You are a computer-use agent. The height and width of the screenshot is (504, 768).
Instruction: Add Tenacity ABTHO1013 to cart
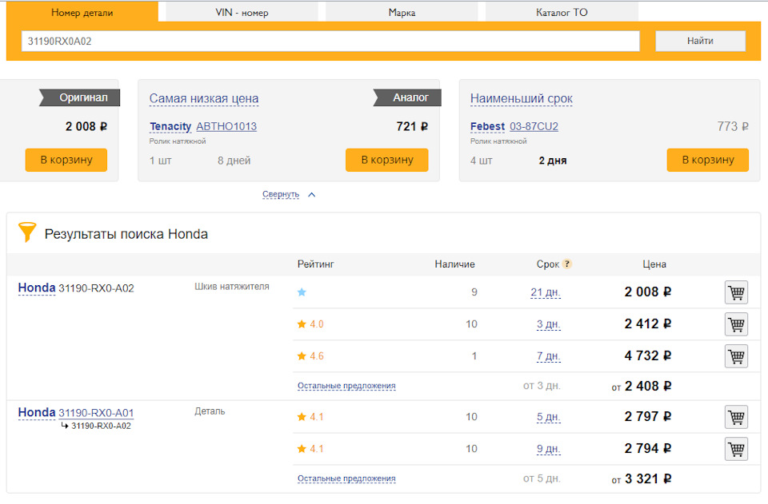(x=387, y=160)
